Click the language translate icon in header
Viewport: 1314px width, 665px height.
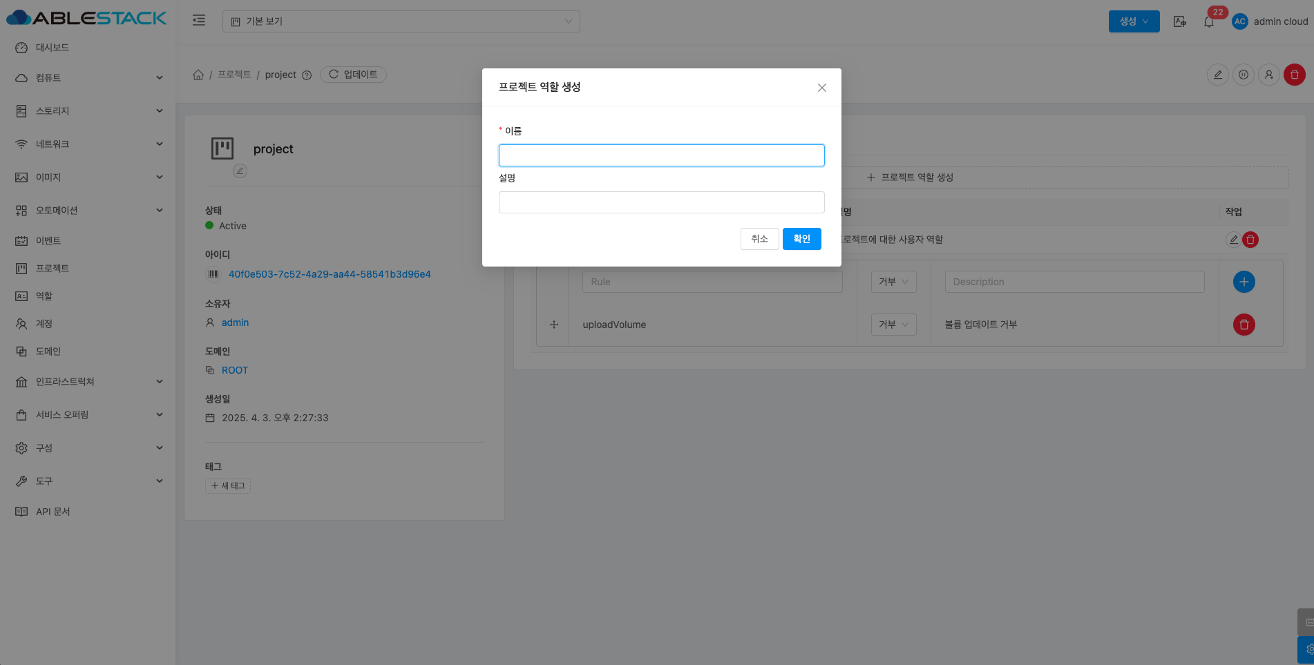coord(1180,21)
